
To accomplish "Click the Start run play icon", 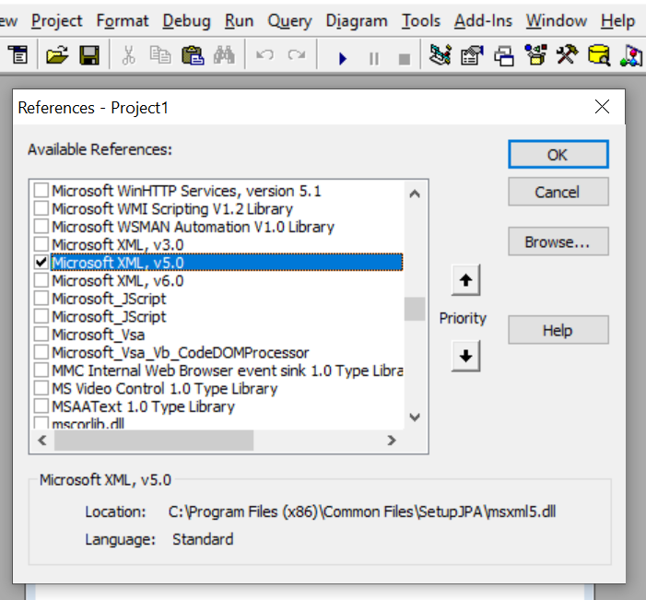I will click(343, 58).
